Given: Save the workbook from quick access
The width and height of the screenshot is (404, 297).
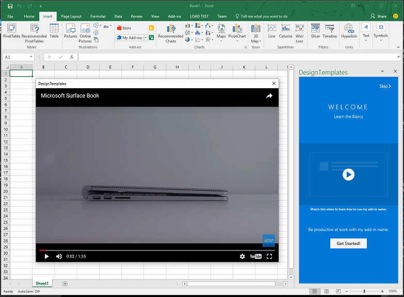Looking at the screenshot, I should [10, 6].
